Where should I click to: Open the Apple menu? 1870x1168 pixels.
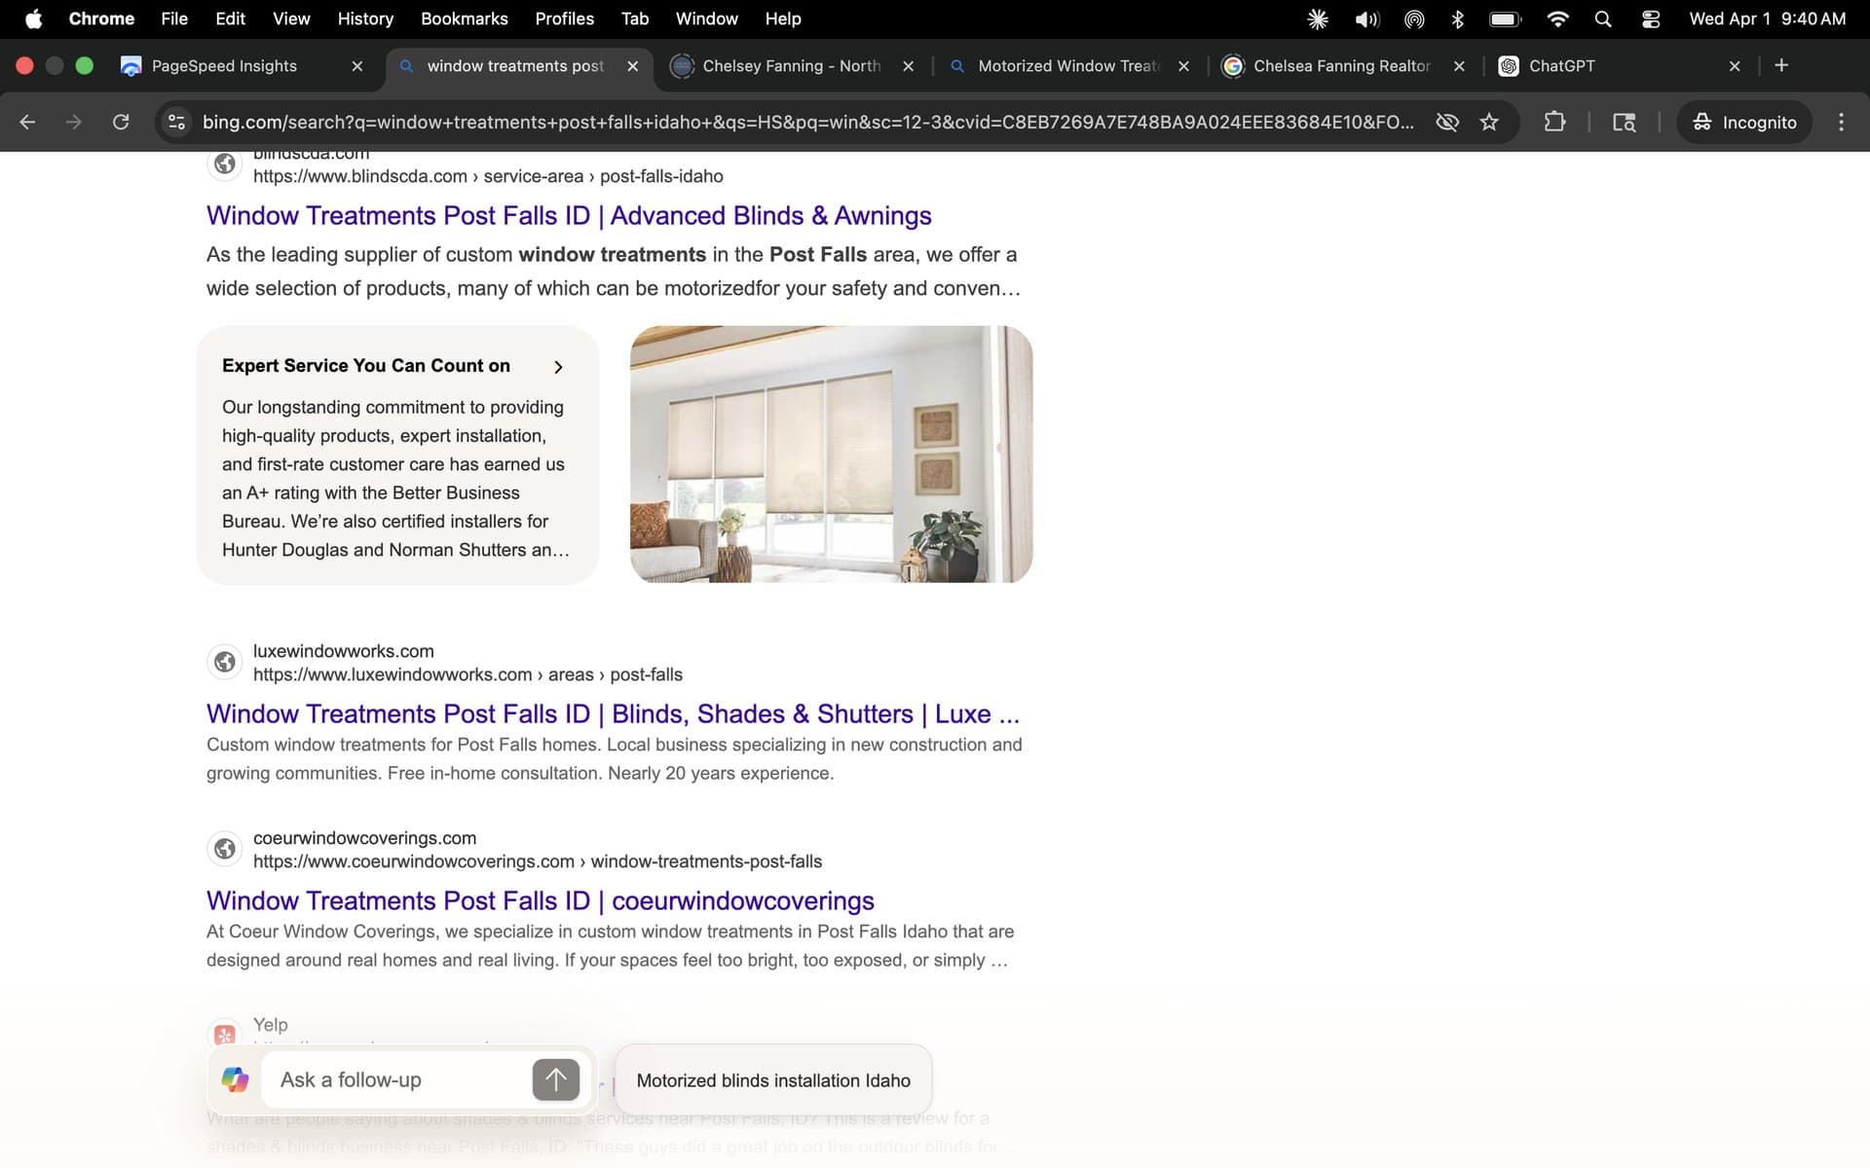point(34,18)
